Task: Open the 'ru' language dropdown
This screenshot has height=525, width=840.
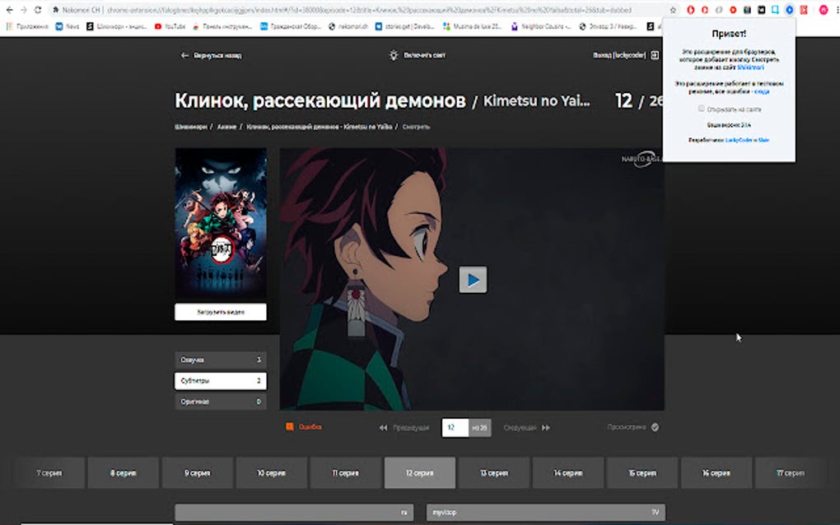Action: click(294, 512)
